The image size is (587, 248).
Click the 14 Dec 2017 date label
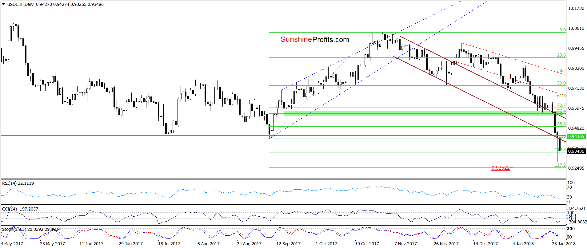click(485, 244)
